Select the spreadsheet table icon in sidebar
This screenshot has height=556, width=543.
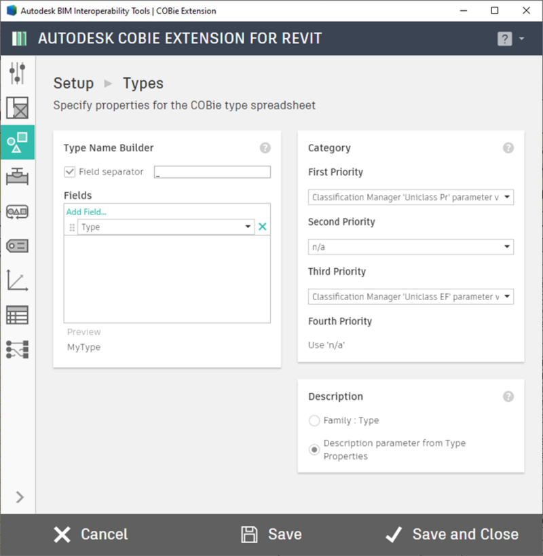pyautogui.click(x=17, y=315)
